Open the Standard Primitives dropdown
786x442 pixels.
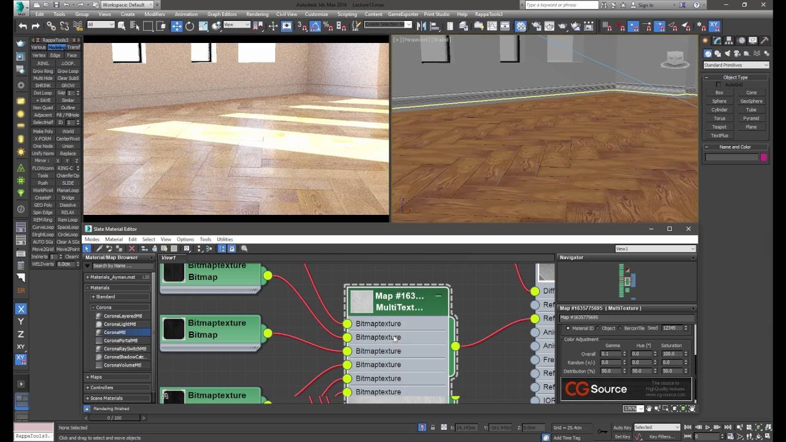coord(736,65)
